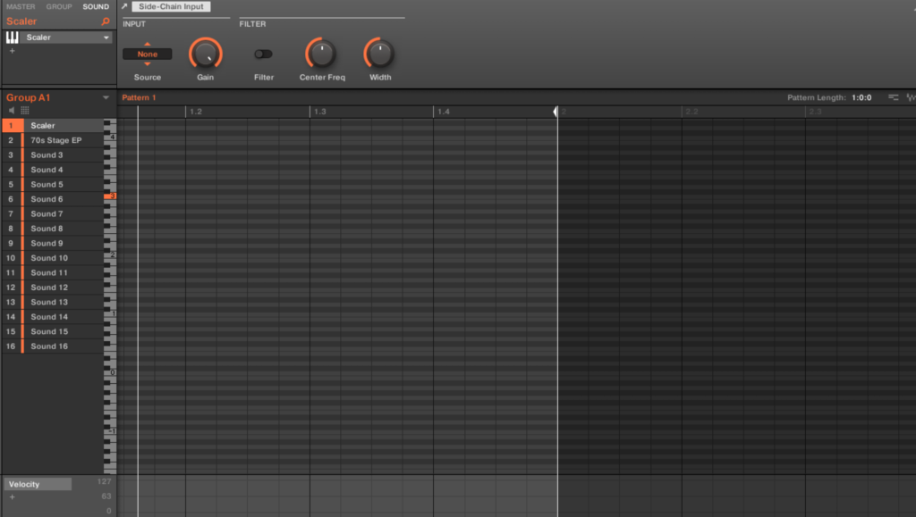
Task: Add a plug-in slot with plus icon
Action: (x=12, y=51)
